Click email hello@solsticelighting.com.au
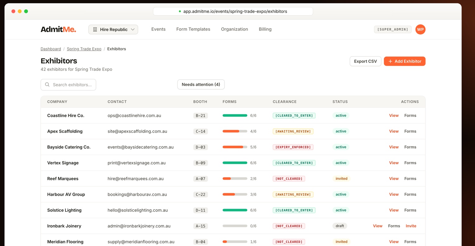 138,210
